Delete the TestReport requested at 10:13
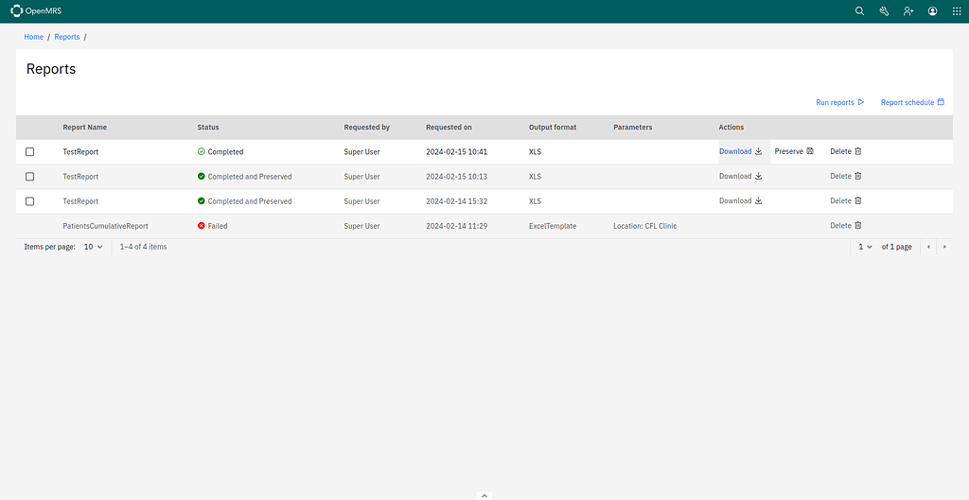 coord(845,176)
